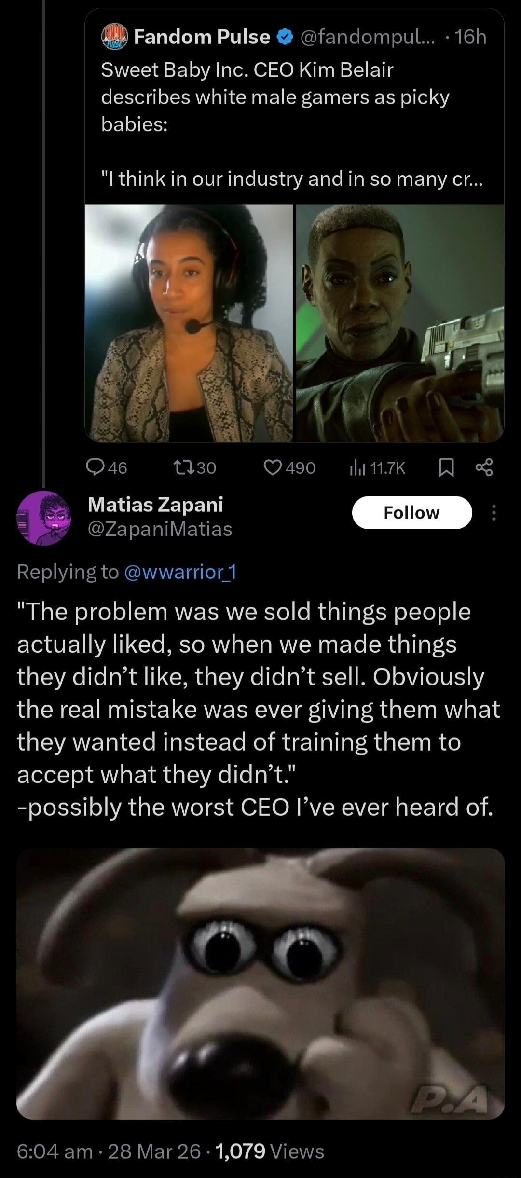This screenshot has height=1178, width=521.
Task: Open Matias Zapani's purple avatar
Action: 44,518
